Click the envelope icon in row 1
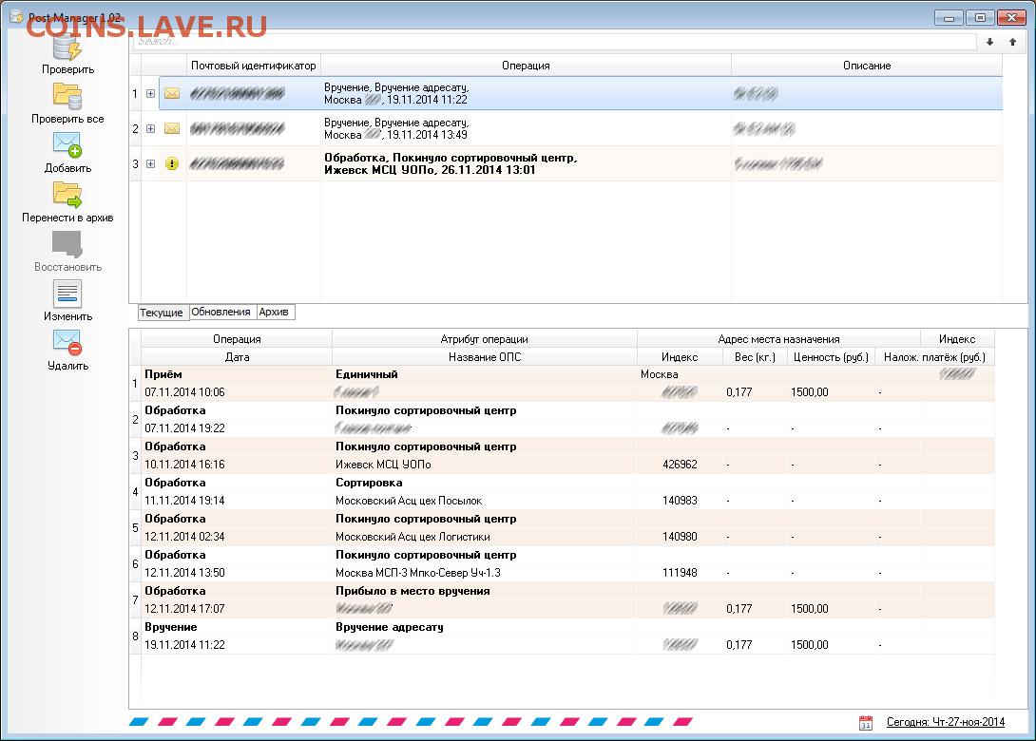This screenshot has width=1036, height=741. 172,93
